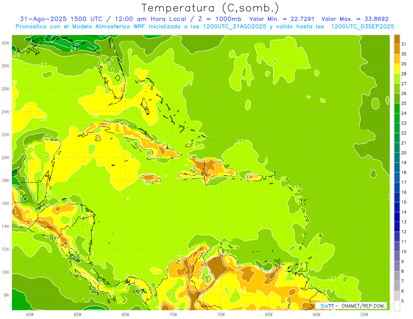The image size is (413, 319).
Task: Click the 24 contour label on the map
Action: (73, 49)
